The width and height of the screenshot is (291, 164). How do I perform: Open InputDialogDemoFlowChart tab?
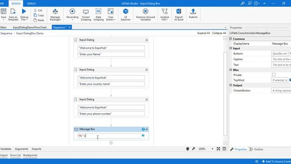tap(30, 27)
